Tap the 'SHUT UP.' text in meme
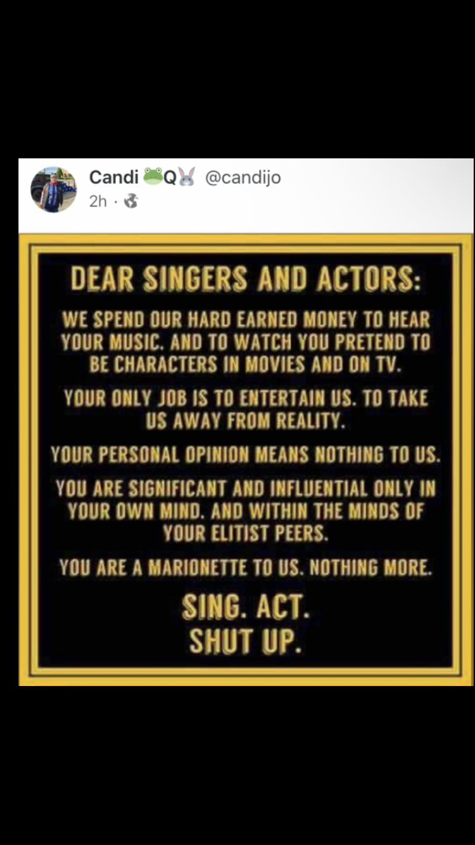Screen dimensions: 475x845 [x=245, y=642]
